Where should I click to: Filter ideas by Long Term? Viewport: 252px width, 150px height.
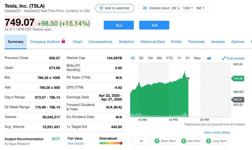coord(217,141)
